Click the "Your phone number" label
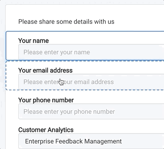The height and width of the screenshot is (149, 164). click(x=46, y=100)
